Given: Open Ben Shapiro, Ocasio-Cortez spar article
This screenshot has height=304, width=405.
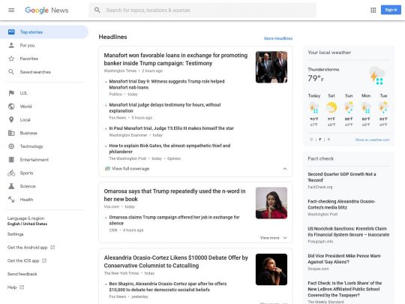Looking at the screenshot, I should tap(168, 287).
